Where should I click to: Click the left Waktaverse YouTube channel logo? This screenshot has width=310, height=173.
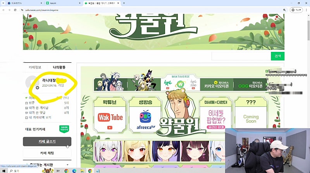[x=168, y=85]
